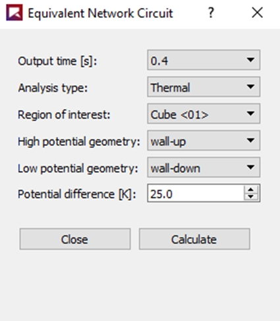Click the Output time [s] label

point(57,61)
